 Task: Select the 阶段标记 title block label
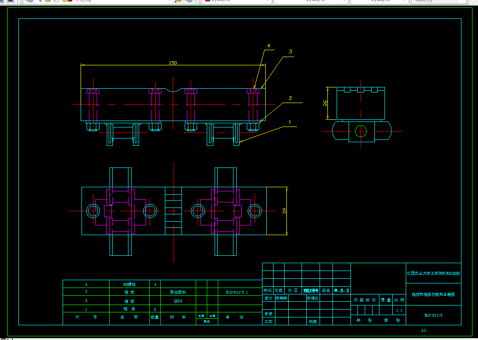coord(365,300)
